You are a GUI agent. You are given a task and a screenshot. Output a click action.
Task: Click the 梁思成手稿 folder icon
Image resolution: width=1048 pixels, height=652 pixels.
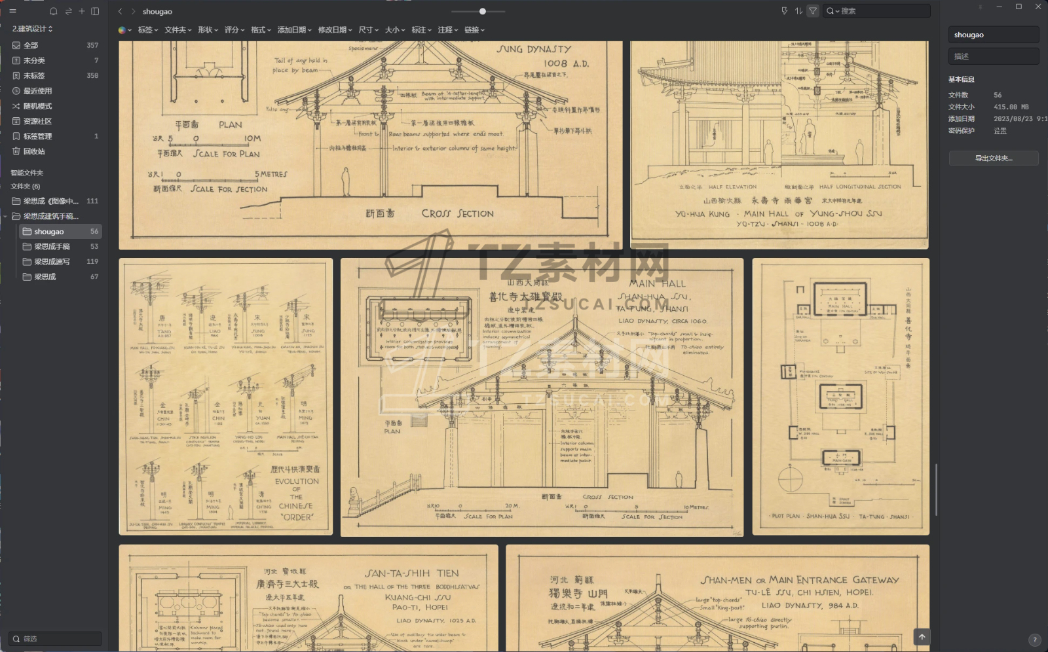27,247
